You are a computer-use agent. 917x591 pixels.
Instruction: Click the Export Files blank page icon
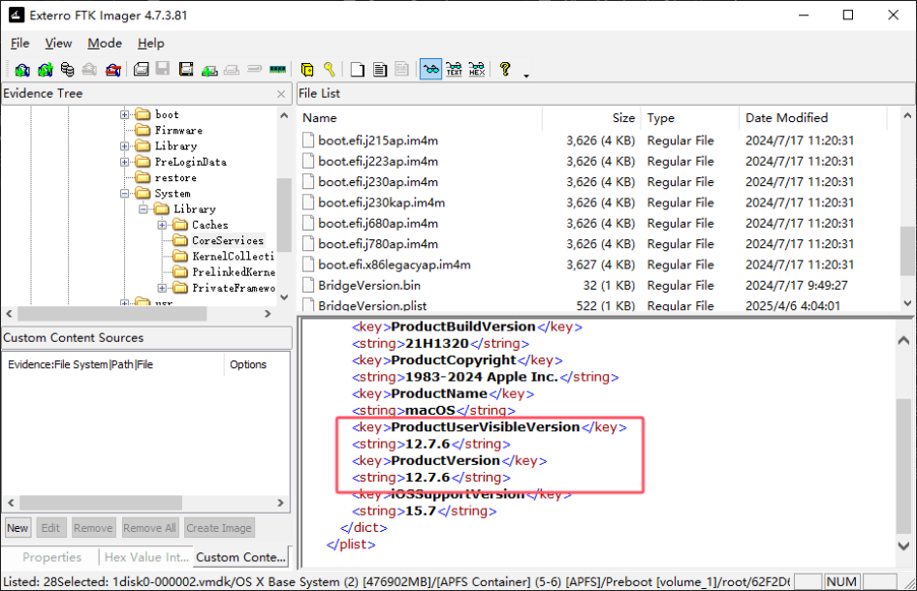pos(358,70)
